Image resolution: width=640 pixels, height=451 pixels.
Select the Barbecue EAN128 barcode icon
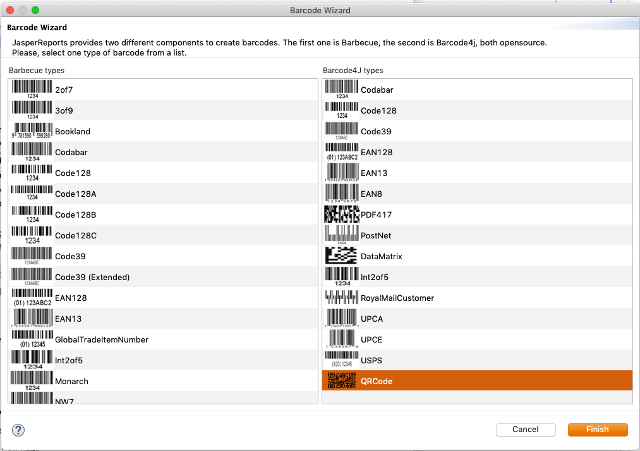point(32,297)
